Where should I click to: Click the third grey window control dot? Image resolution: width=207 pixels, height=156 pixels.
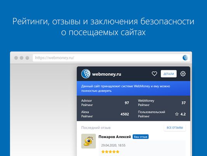coord(27,58)
